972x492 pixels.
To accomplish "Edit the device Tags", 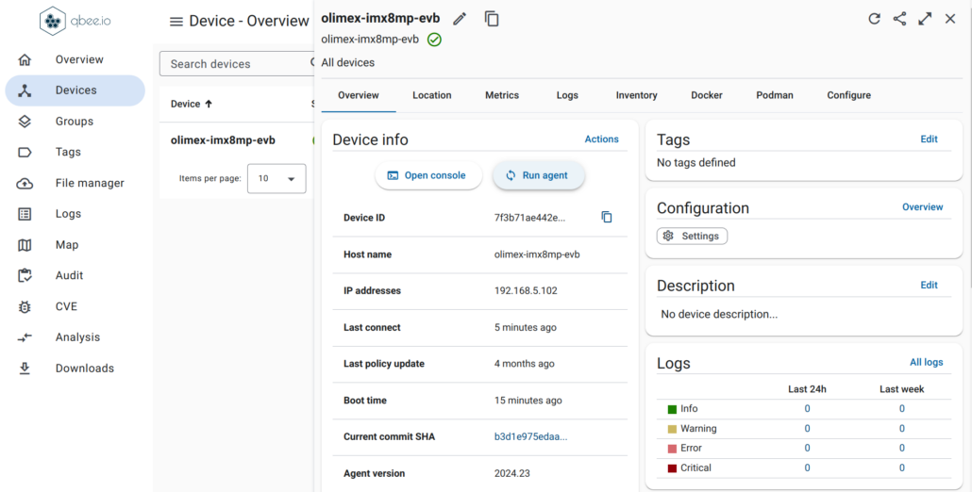I will (x=929, y=139).
